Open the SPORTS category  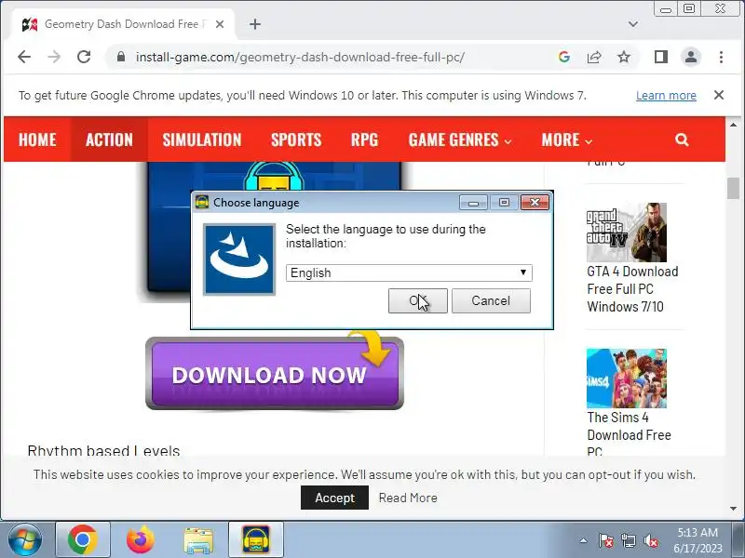click(x=296, y=139)
